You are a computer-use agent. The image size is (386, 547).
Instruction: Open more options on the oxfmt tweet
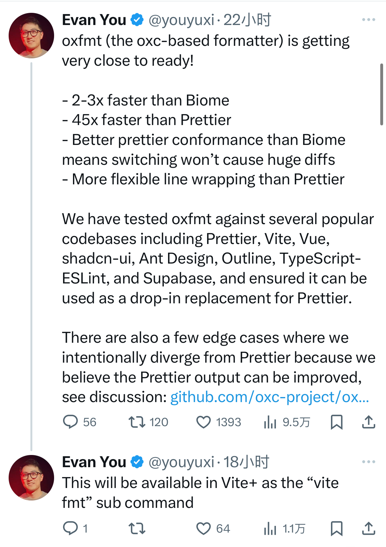[x=368, y=20]
